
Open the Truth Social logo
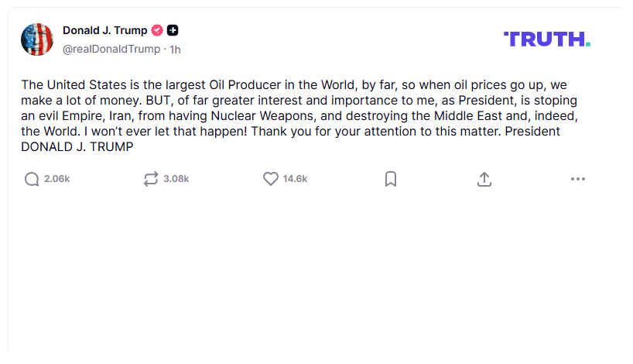pyautogui.click(x=547, y=39)
